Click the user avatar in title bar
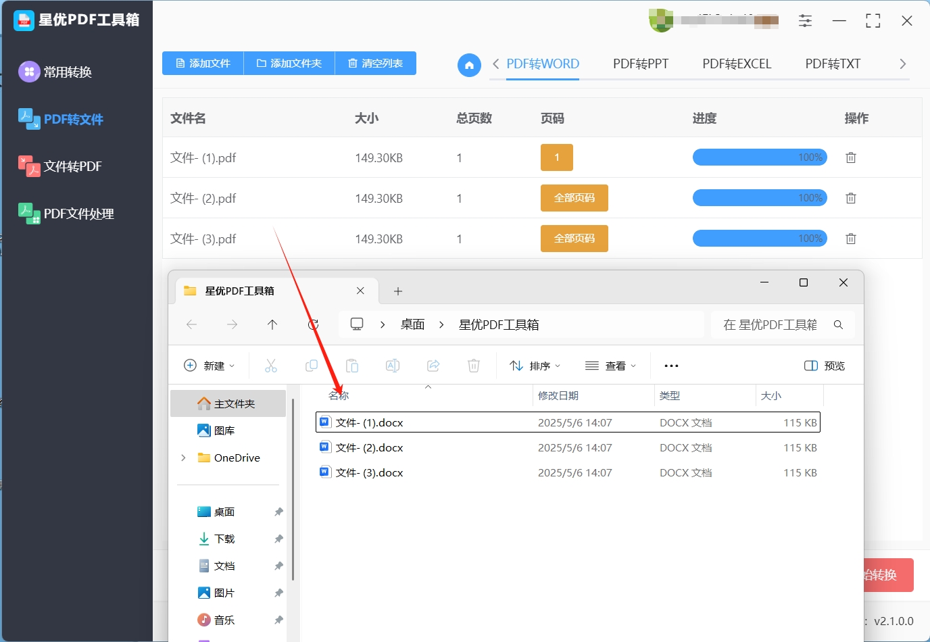The height and width of the screenshot is (642, 930). point(661,21)
